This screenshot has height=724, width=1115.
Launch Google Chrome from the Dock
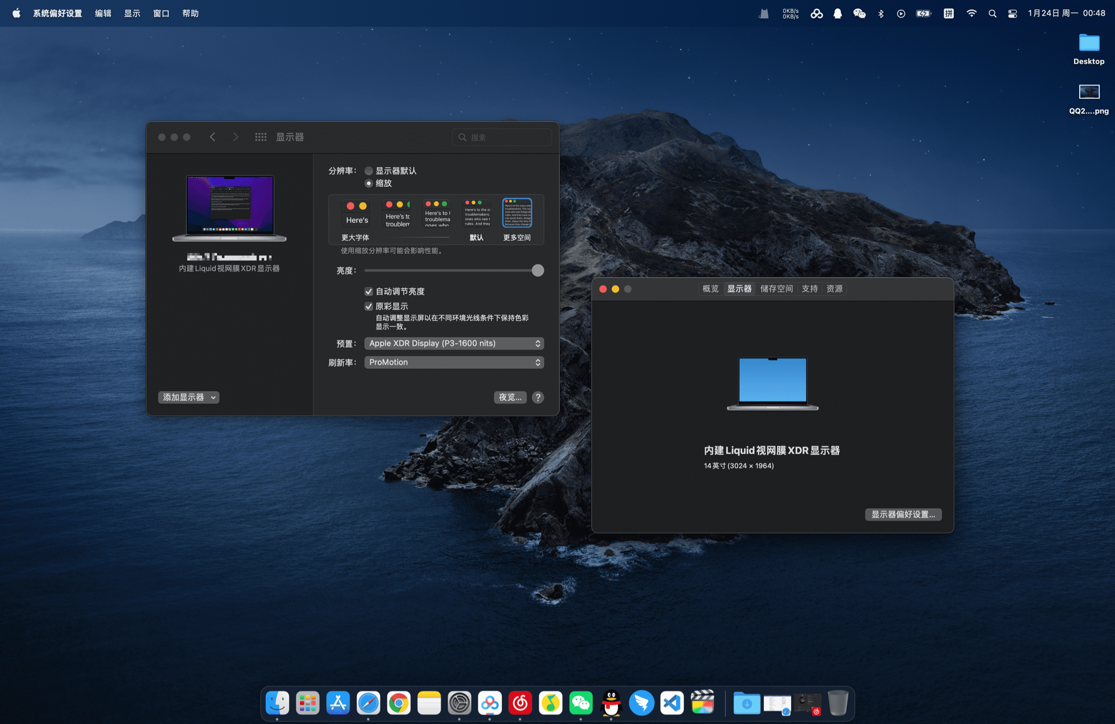399,703
